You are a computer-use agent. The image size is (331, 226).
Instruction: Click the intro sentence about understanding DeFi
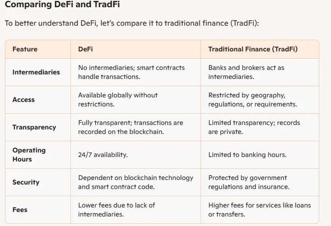[131, 23]
